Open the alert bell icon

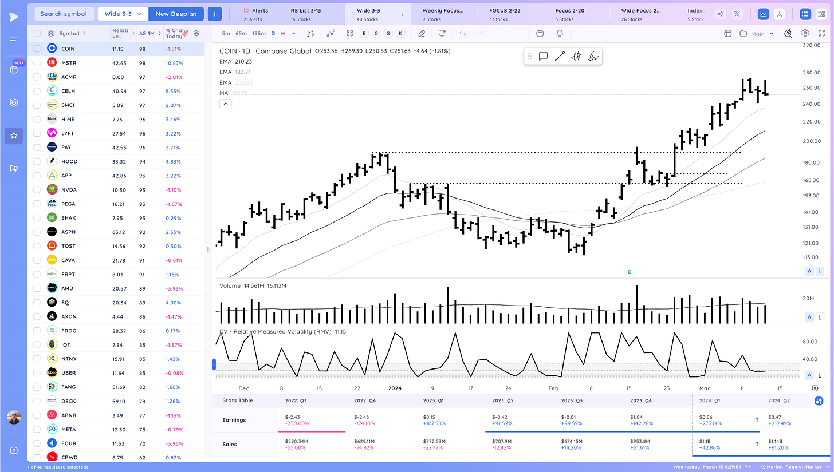tap(560, 33)
